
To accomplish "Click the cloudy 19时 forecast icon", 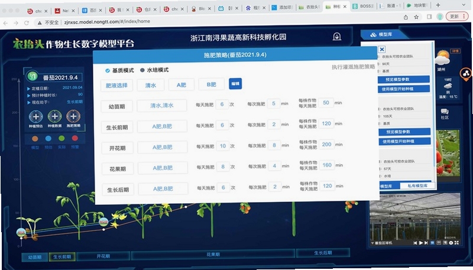I will click(x=448, y=86).
